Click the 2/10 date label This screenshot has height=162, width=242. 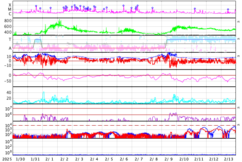(x=184, y=159)
